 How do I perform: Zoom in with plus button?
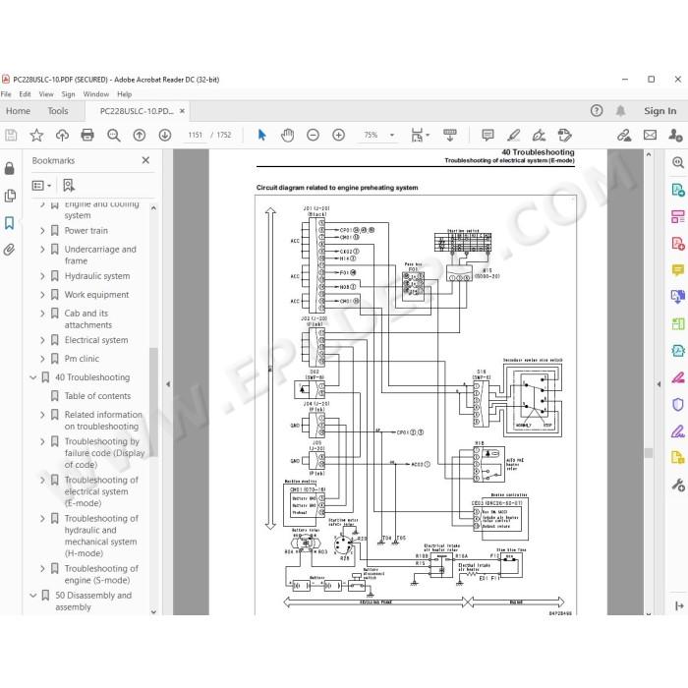click(338, 136)
